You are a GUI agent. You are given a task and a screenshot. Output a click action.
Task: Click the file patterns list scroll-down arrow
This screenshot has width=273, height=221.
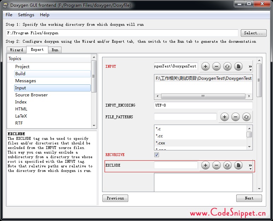coord(249,147)
